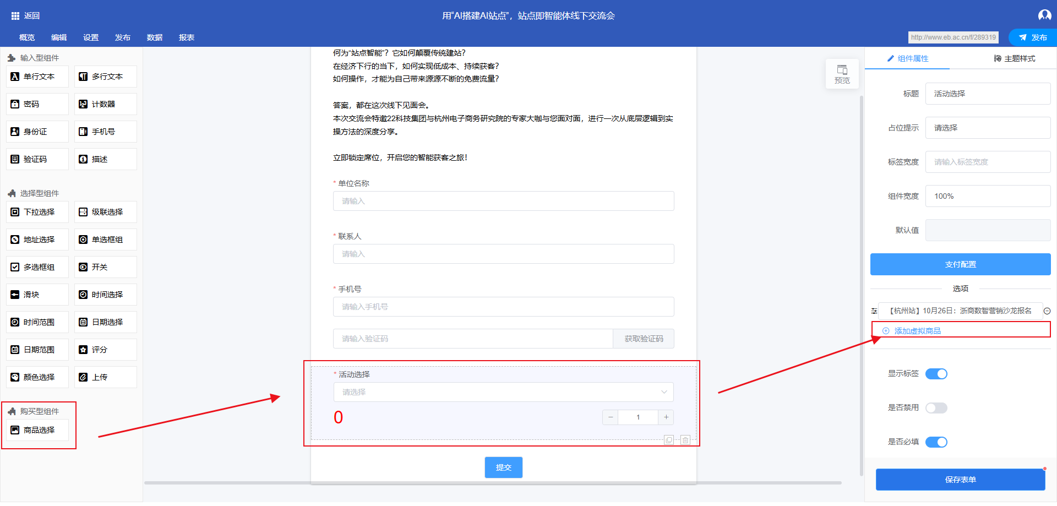Click the 保存表单 button
1057x506 pixels.
click(x=960, y=480)
